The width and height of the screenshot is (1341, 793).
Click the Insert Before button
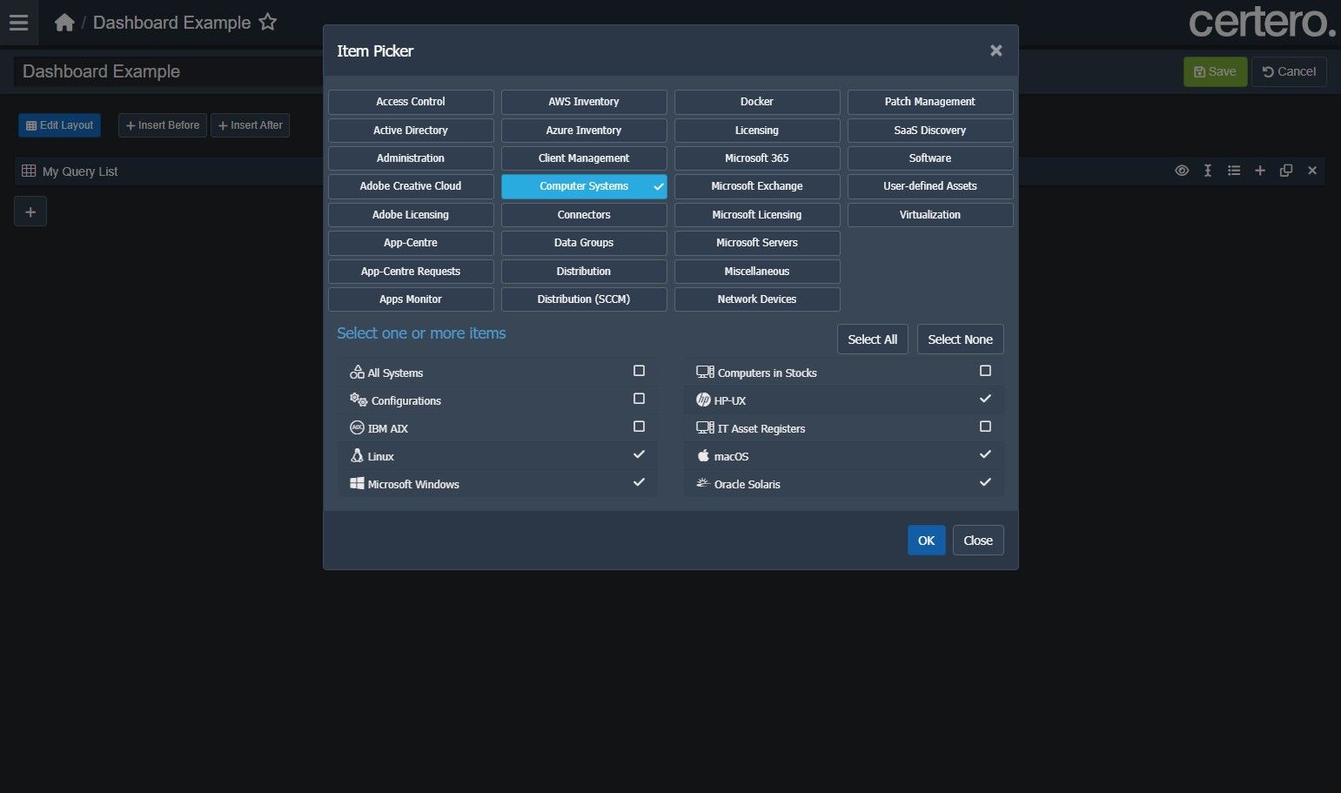pyautogui.click(x=163, y=125)
